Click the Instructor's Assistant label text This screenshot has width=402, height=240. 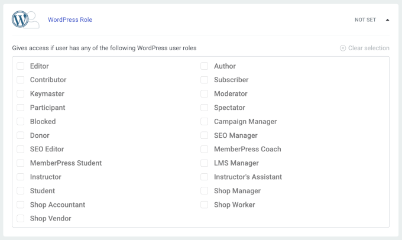[x=248, y=177]
